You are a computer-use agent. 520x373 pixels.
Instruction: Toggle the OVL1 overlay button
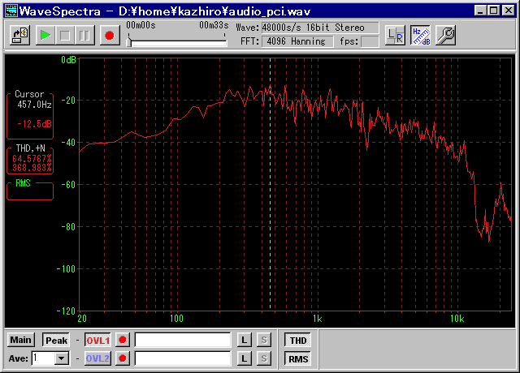coord(97,340)
